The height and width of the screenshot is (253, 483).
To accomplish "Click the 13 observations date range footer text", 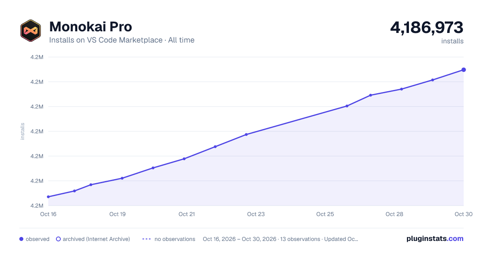I will (x=281, y=239).
